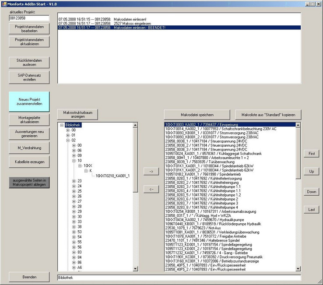
Task: Click the left arrow transfer button
Action: (x=151, y=189)
